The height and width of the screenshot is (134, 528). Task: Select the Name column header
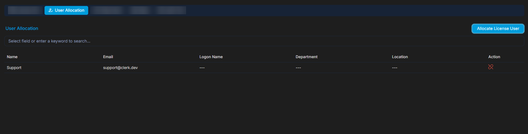pos(12,57)
